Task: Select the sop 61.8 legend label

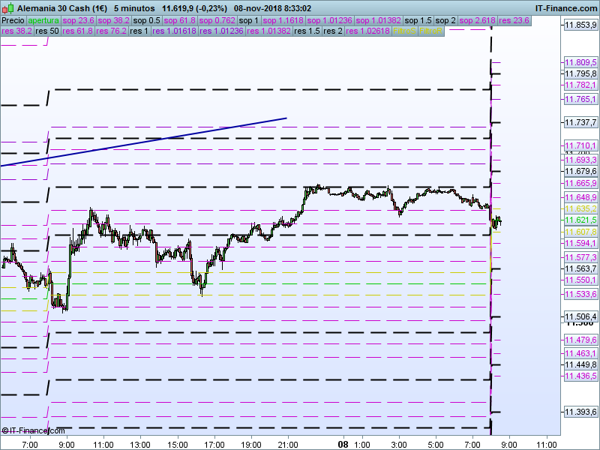Action: (x=179, y=20)
